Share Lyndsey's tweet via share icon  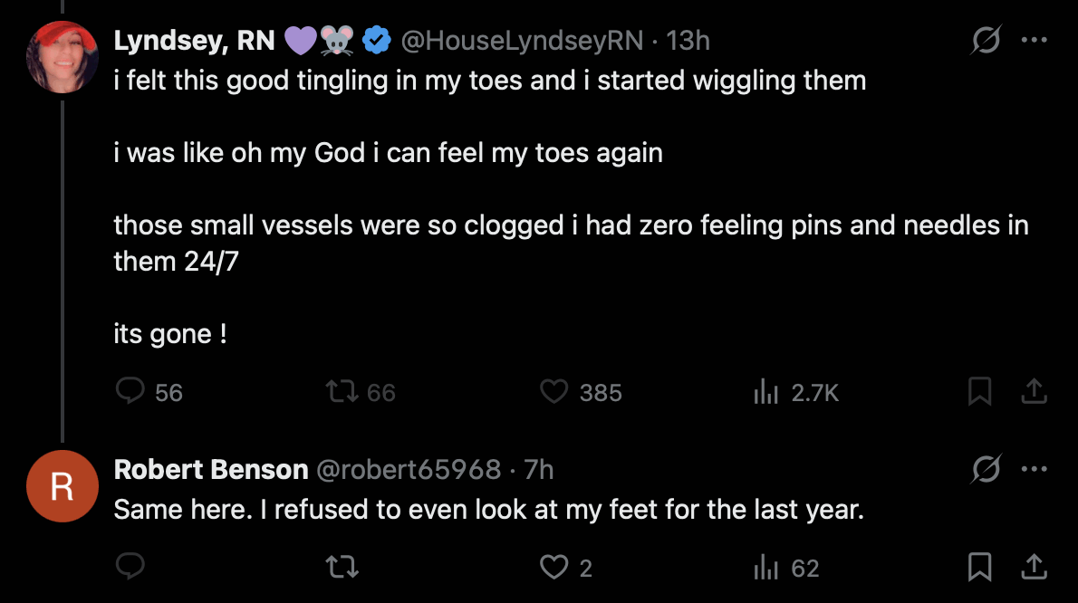pyautogui.click(x=1034, y=392)
